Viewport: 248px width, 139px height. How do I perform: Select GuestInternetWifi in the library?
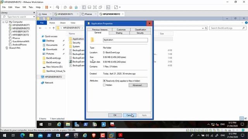(x=21, y=41)
